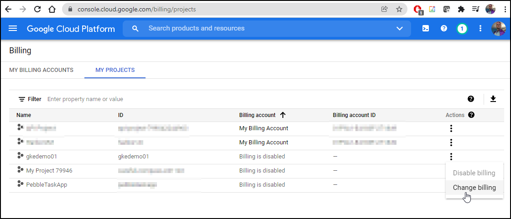Click the gkedemo01 project ID cell

133,157
